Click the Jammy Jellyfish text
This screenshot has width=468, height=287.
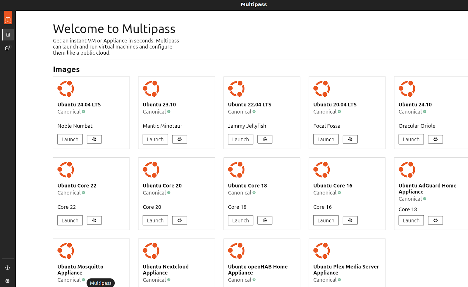coord(247,126)
